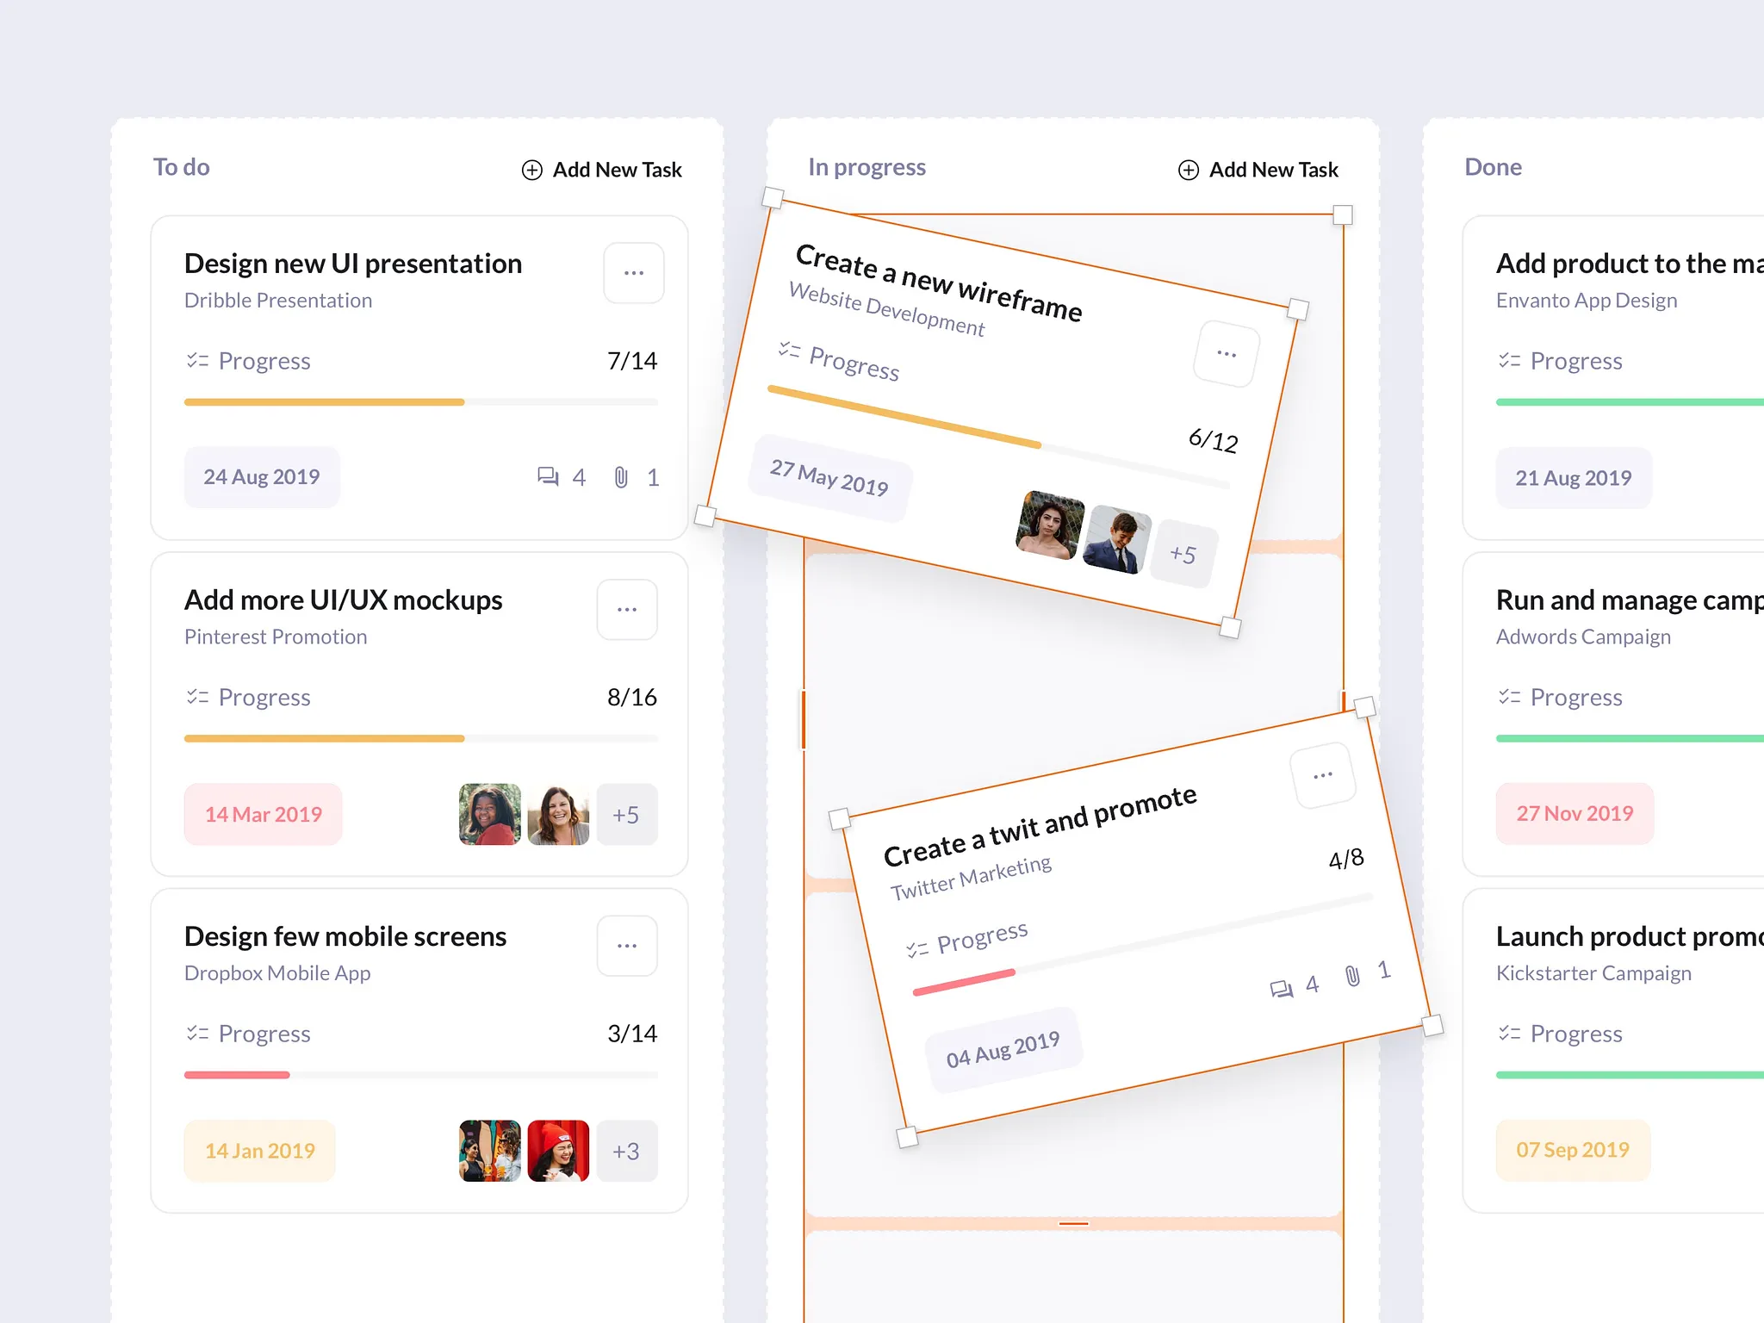Select the In progress column header
Viewport: 1764px width, 1323px height.
[x=867, y=167]
